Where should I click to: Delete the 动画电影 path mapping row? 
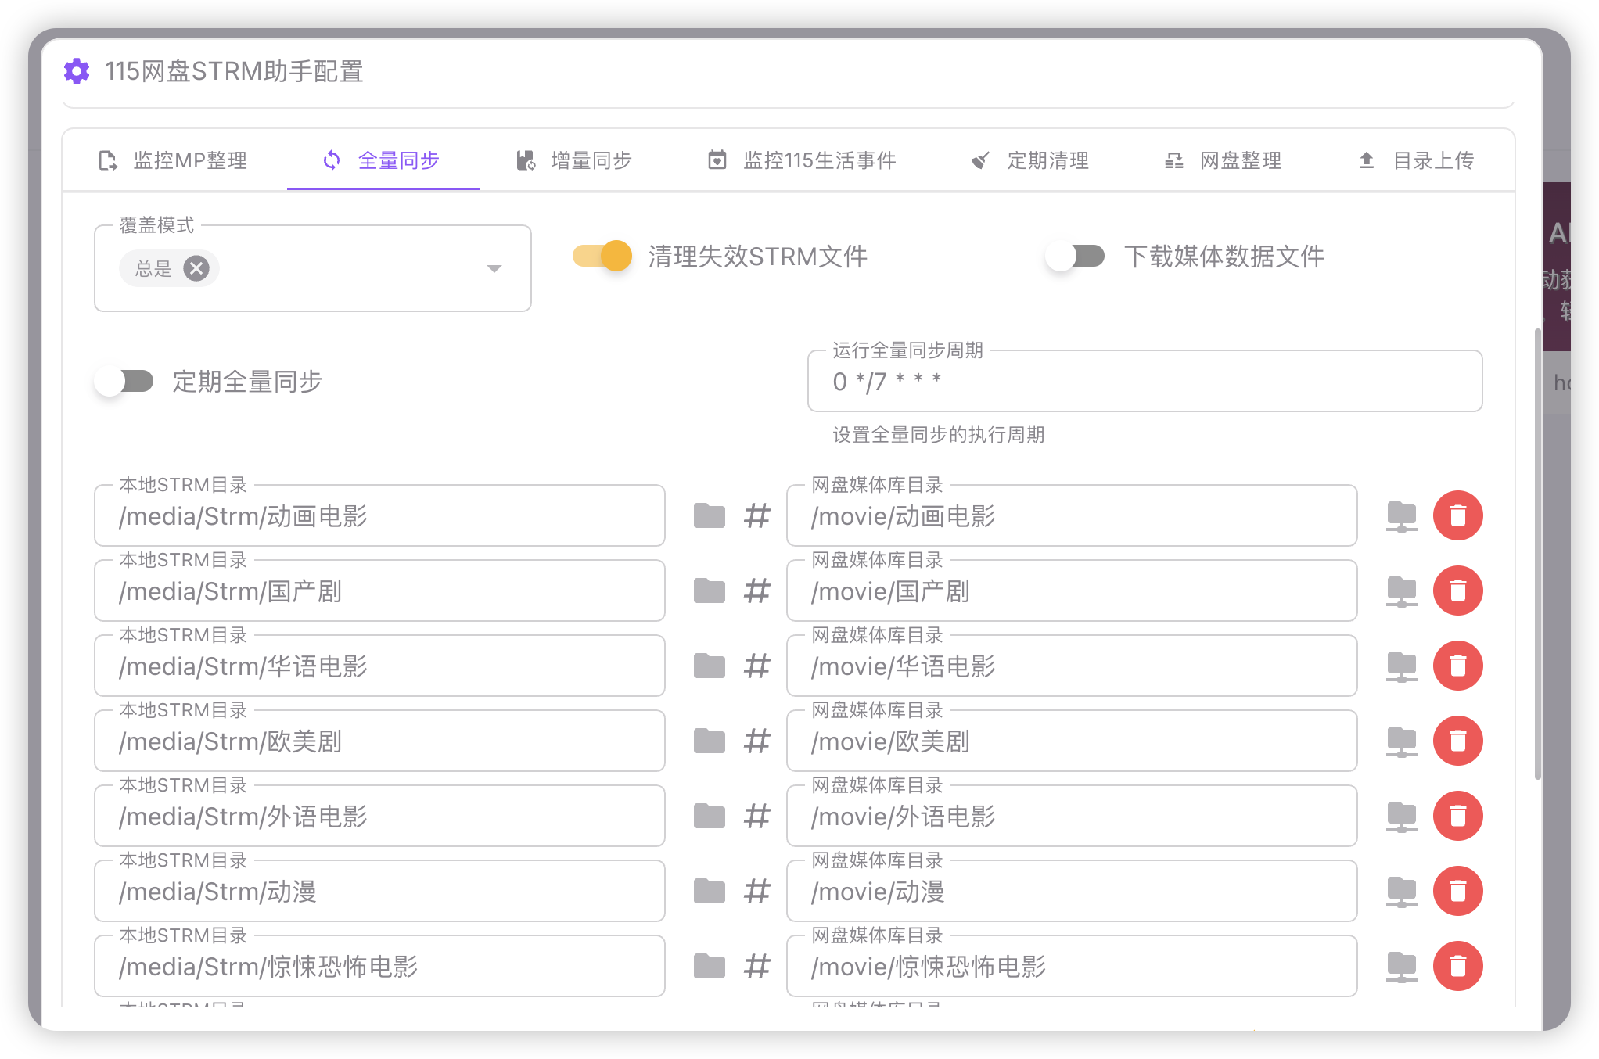[1457, 515]
